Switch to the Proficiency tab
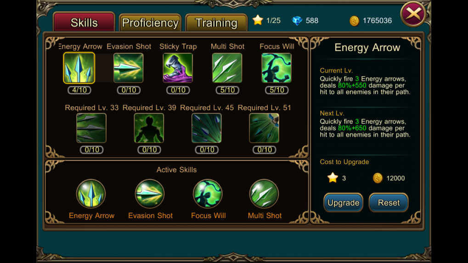This screenshot has width=468, height=263. click(x=150, y=22)
